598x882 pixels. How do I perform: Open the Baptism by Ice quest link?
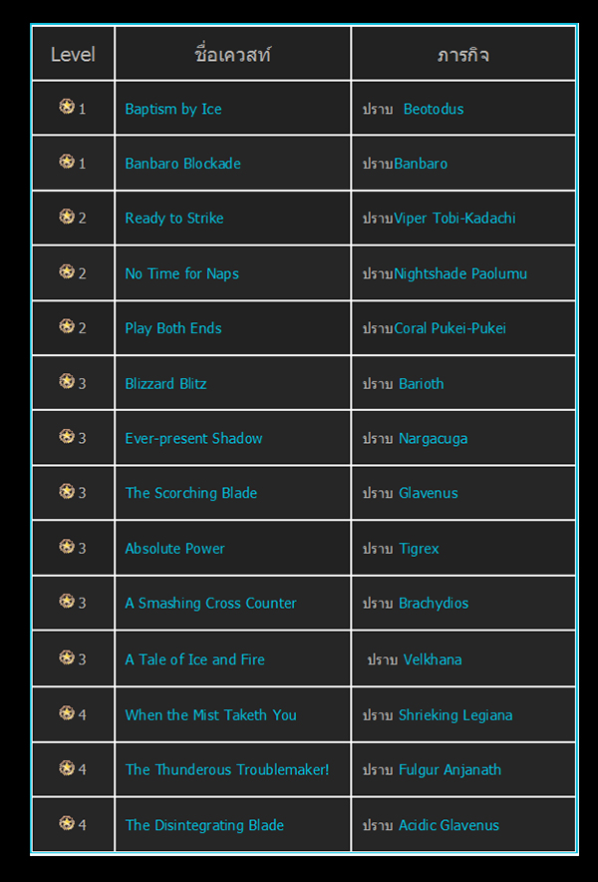point(173,109)
